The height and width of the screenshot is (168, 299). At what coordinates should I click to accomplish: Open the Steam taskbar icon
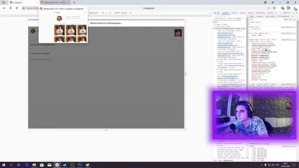tap(64, 165)
